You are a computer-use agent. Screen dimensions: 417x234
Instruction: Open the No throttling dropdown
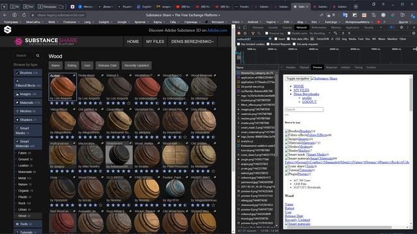(x=320, y=33)
